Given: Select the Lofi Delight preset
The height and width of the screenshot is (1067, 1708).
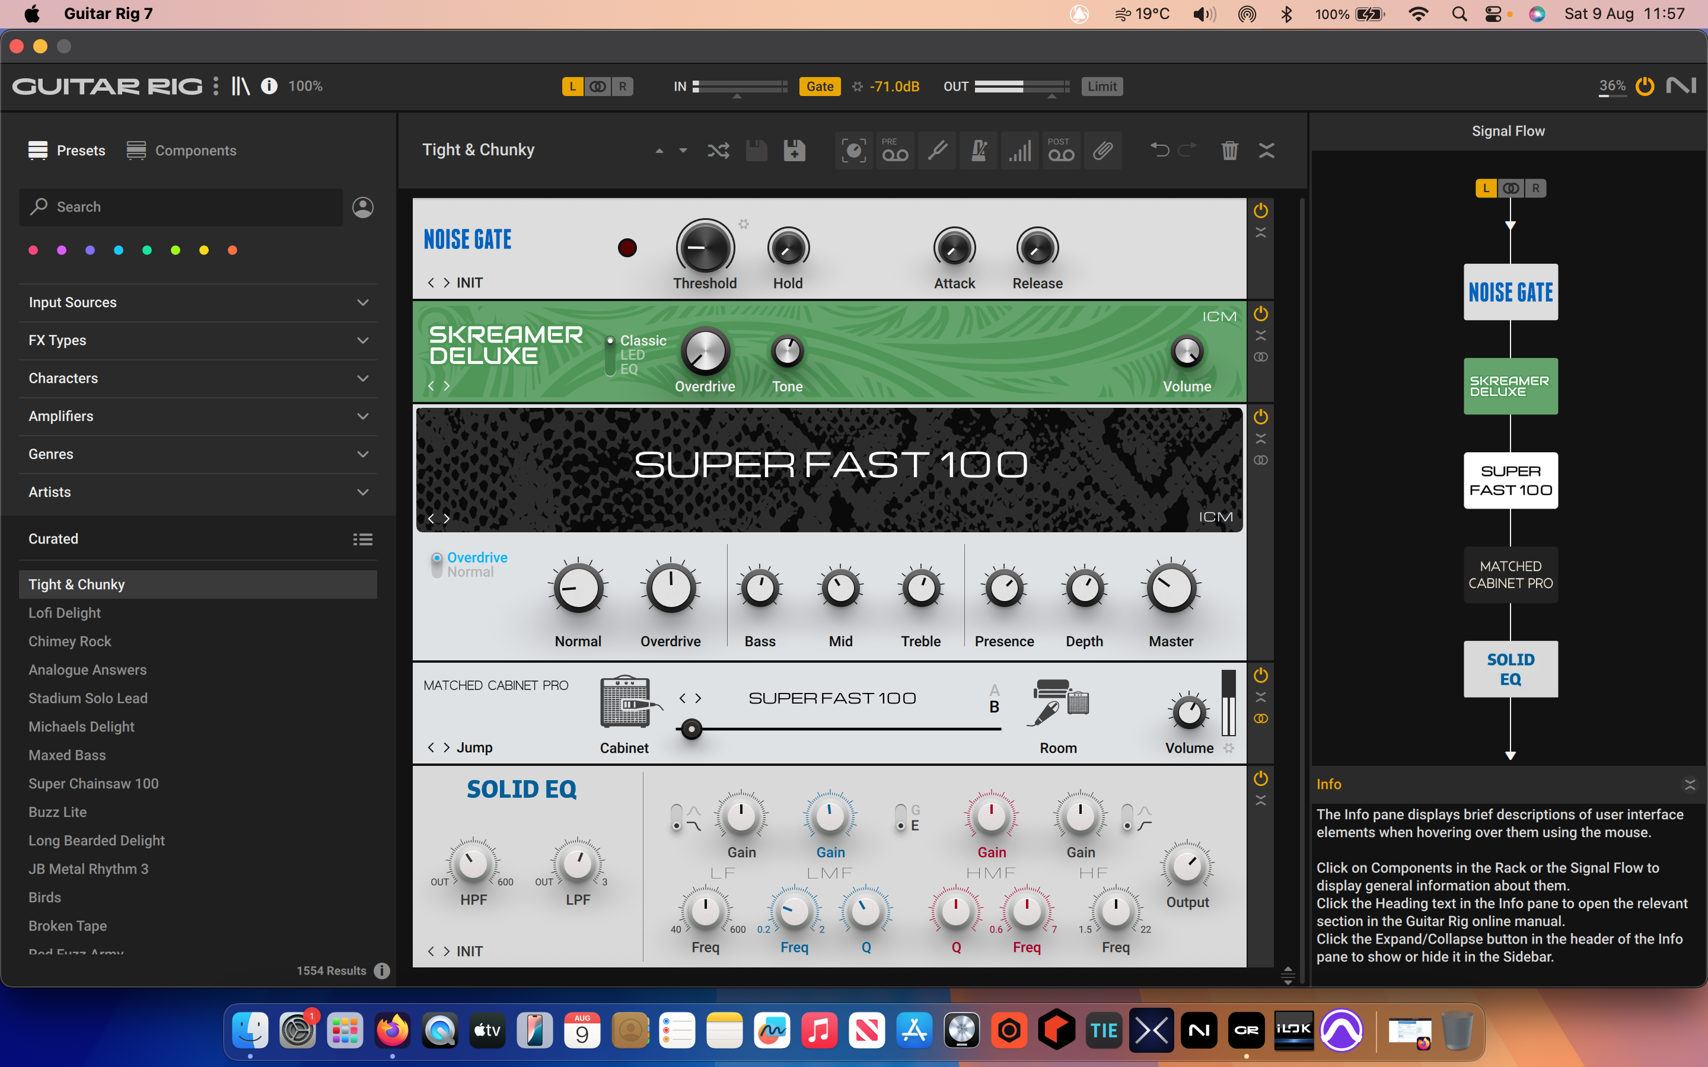Looking at the screenshot, I should [197, 612].
